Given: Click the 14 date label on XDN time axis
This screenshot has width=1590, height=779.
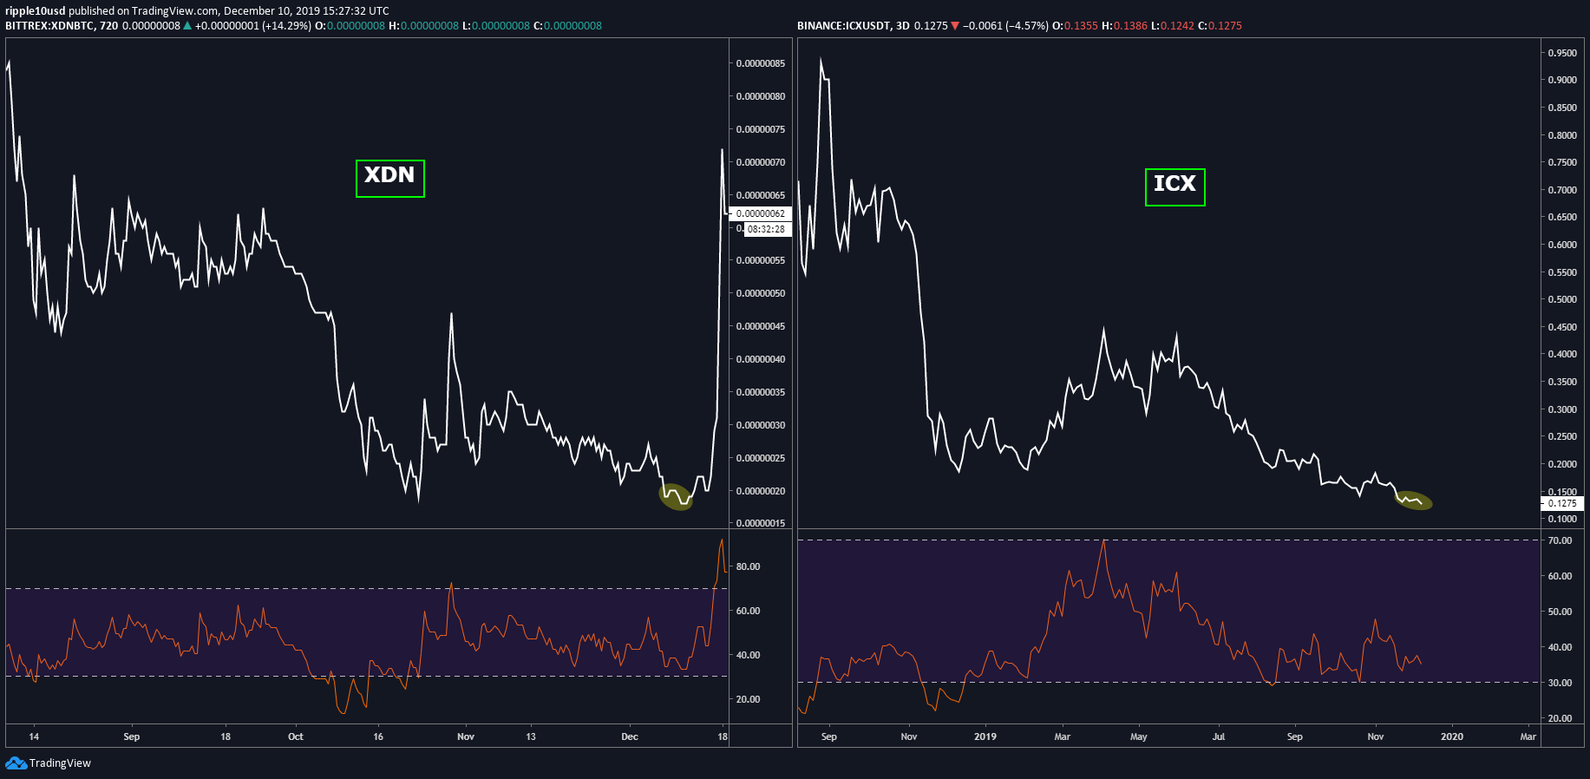Looking at the screenshot, I should tap(34, 736).
